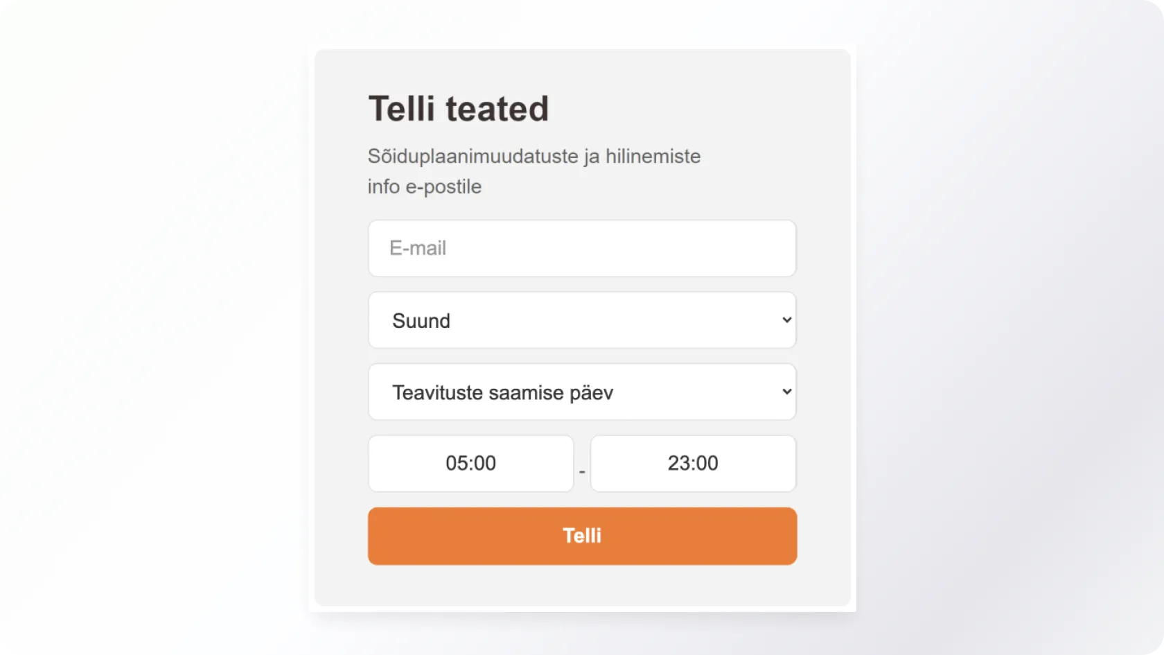Open the Suund dropdown
This screenshot has height=655, width=1164.
pyautogui.click(x=582, y=320)
